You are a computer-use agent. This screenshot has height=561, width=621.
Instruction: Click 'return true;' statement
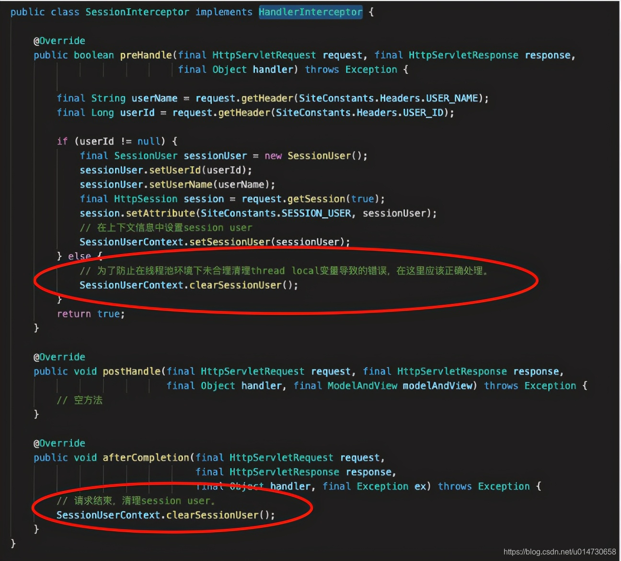tap(91, 314)
